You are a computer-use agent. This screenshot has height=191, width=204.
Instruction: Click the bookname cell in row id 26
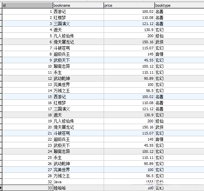point(78,164)
